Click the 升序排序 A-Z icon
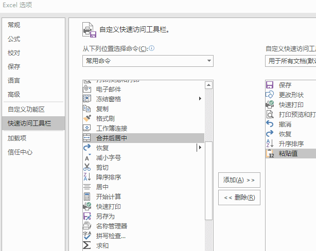Image resolution: width=316 pixels, height=251 pixels. (270, 143)
